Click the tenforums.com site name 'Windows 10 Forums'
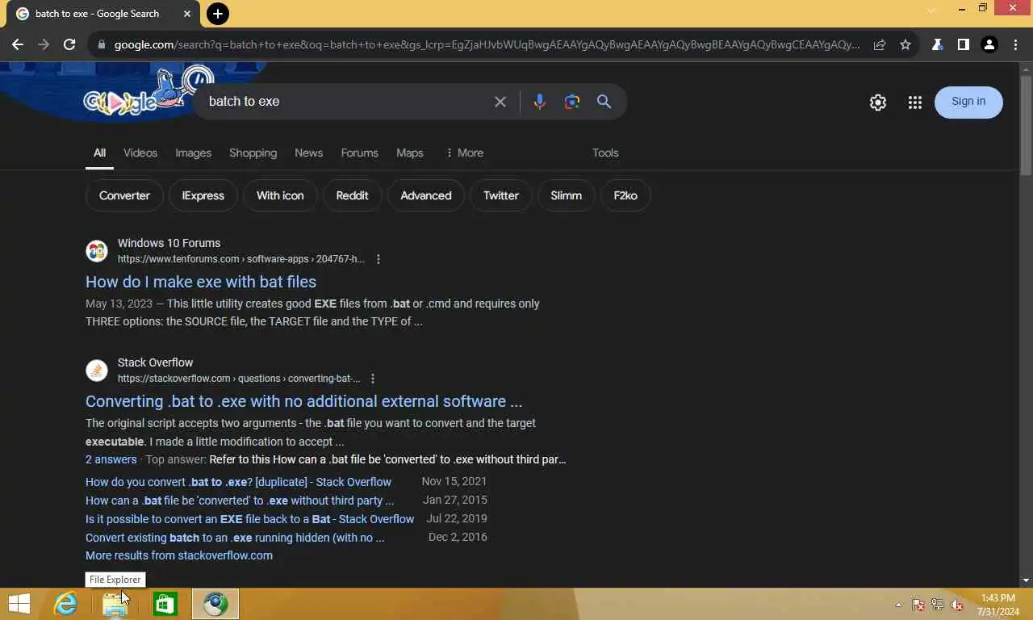 click(169, 243)
